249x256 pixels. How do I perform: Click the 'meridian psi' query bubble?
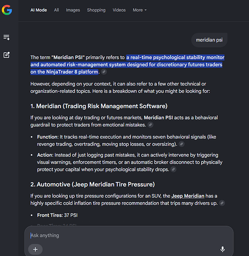tap(209, 40)
